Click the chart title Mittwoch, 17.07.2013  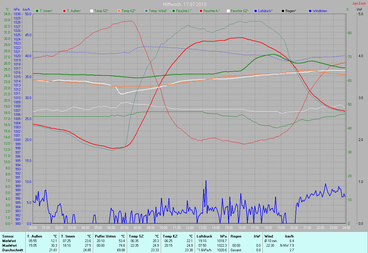pos(185,4)
